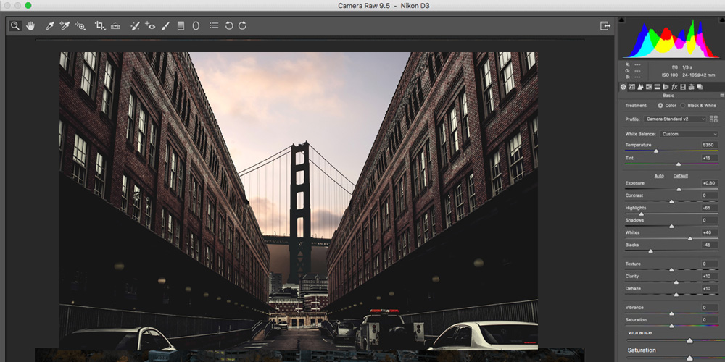
Task: Switch to the Basic panel tab
Action: click(x=623, y=87)
